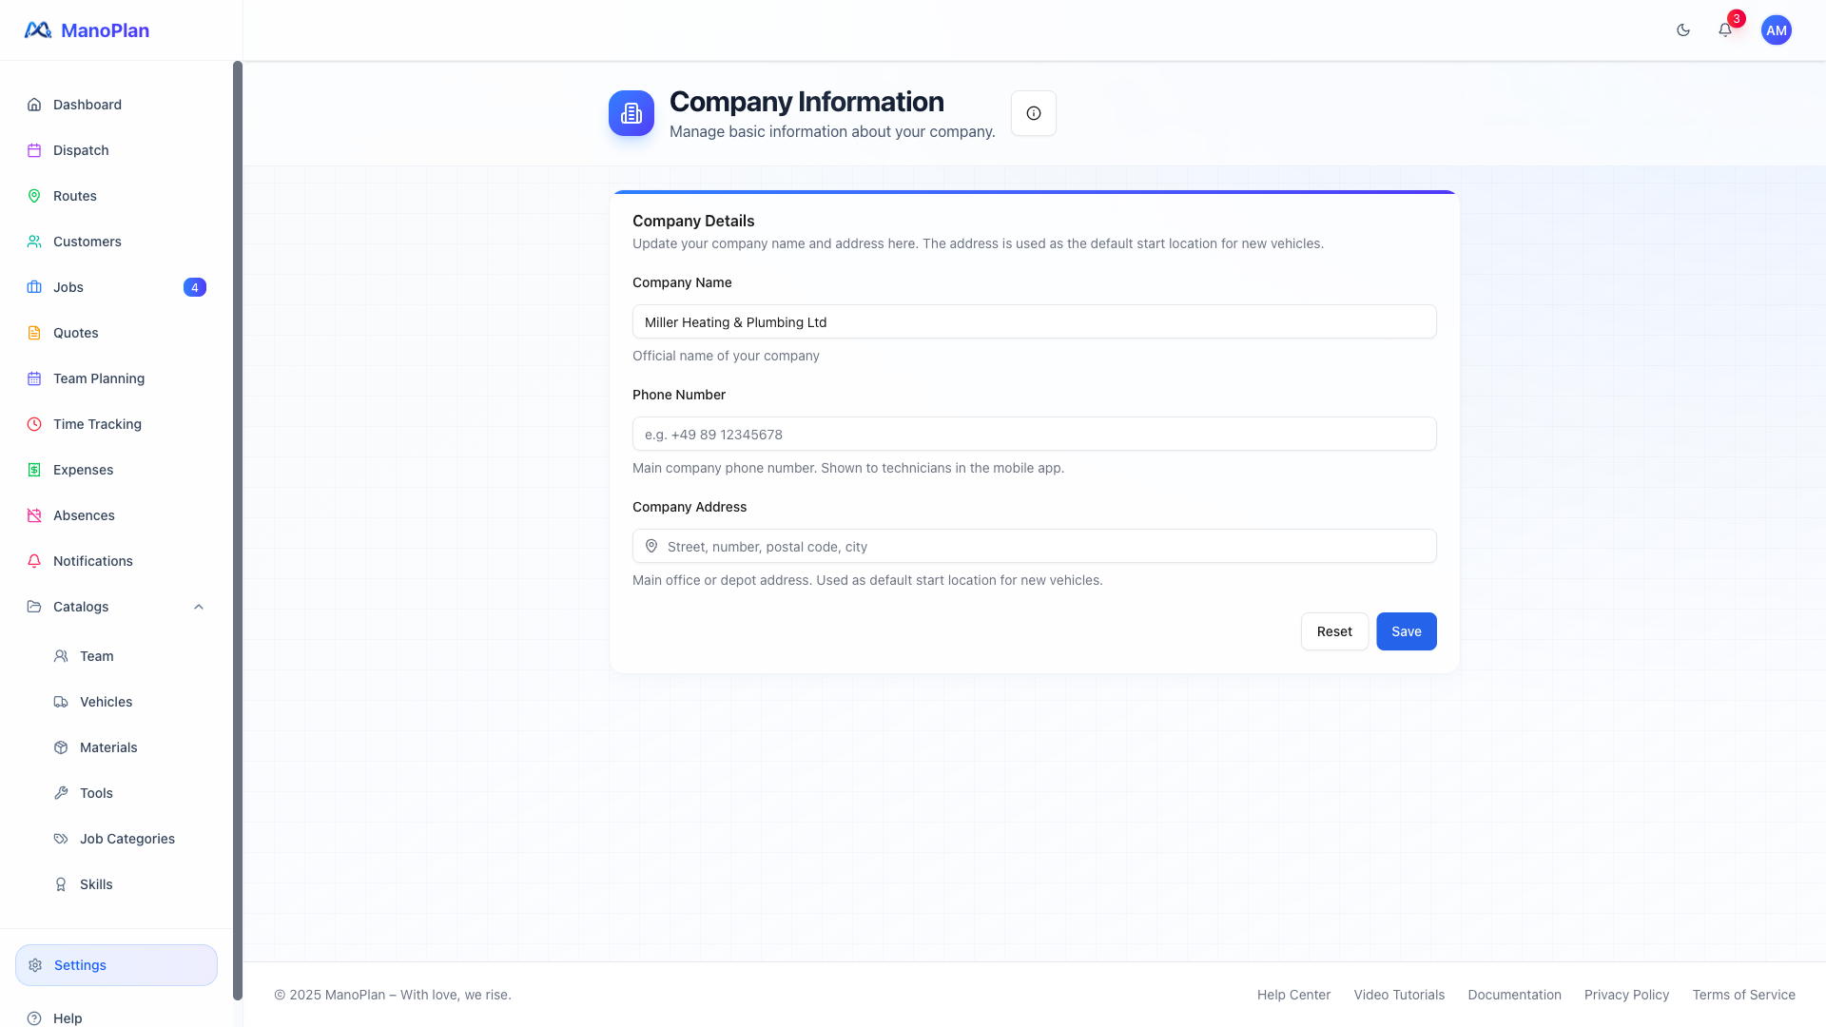Image resolution: width=1826 pixels, height=1027 pixels.
Task: Click the Company Name text field
Action: [1034, 322]
